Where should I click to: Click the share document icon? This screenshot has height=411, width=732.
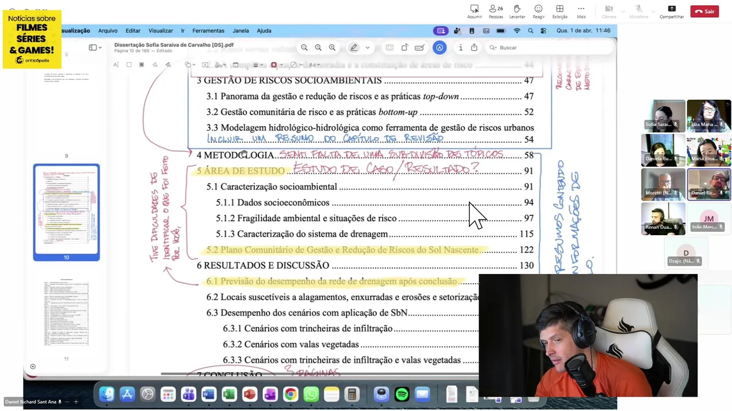(x=474, y=47)
